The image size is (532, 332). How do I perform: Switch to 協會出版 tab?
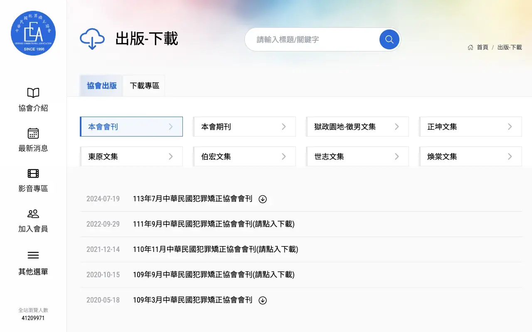(x=101, y=86)
